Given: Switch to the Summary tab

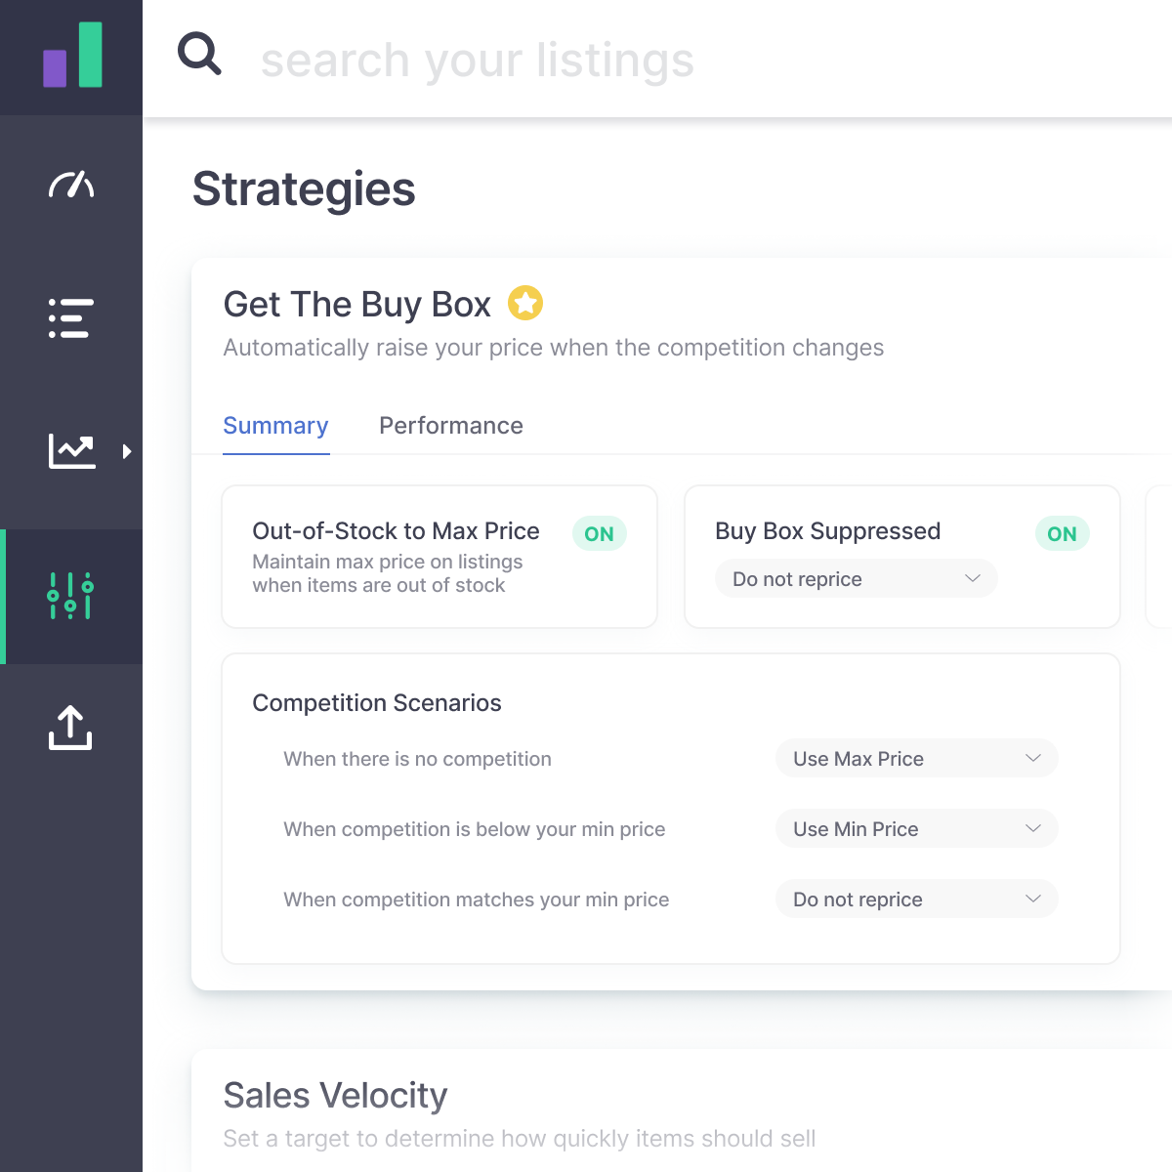Looking at the screenshot, I should pyautogui.click(x=275, y=426).
